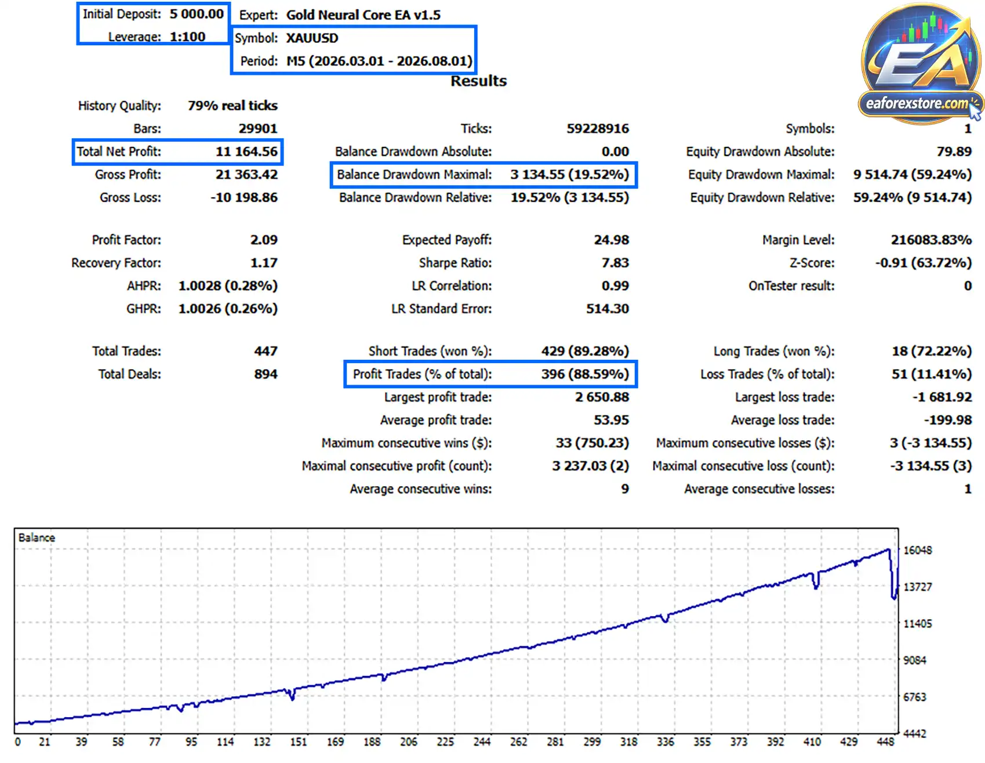Click the Maximal consecutive loss value -3 134.55 (3)

pos(931,466)
